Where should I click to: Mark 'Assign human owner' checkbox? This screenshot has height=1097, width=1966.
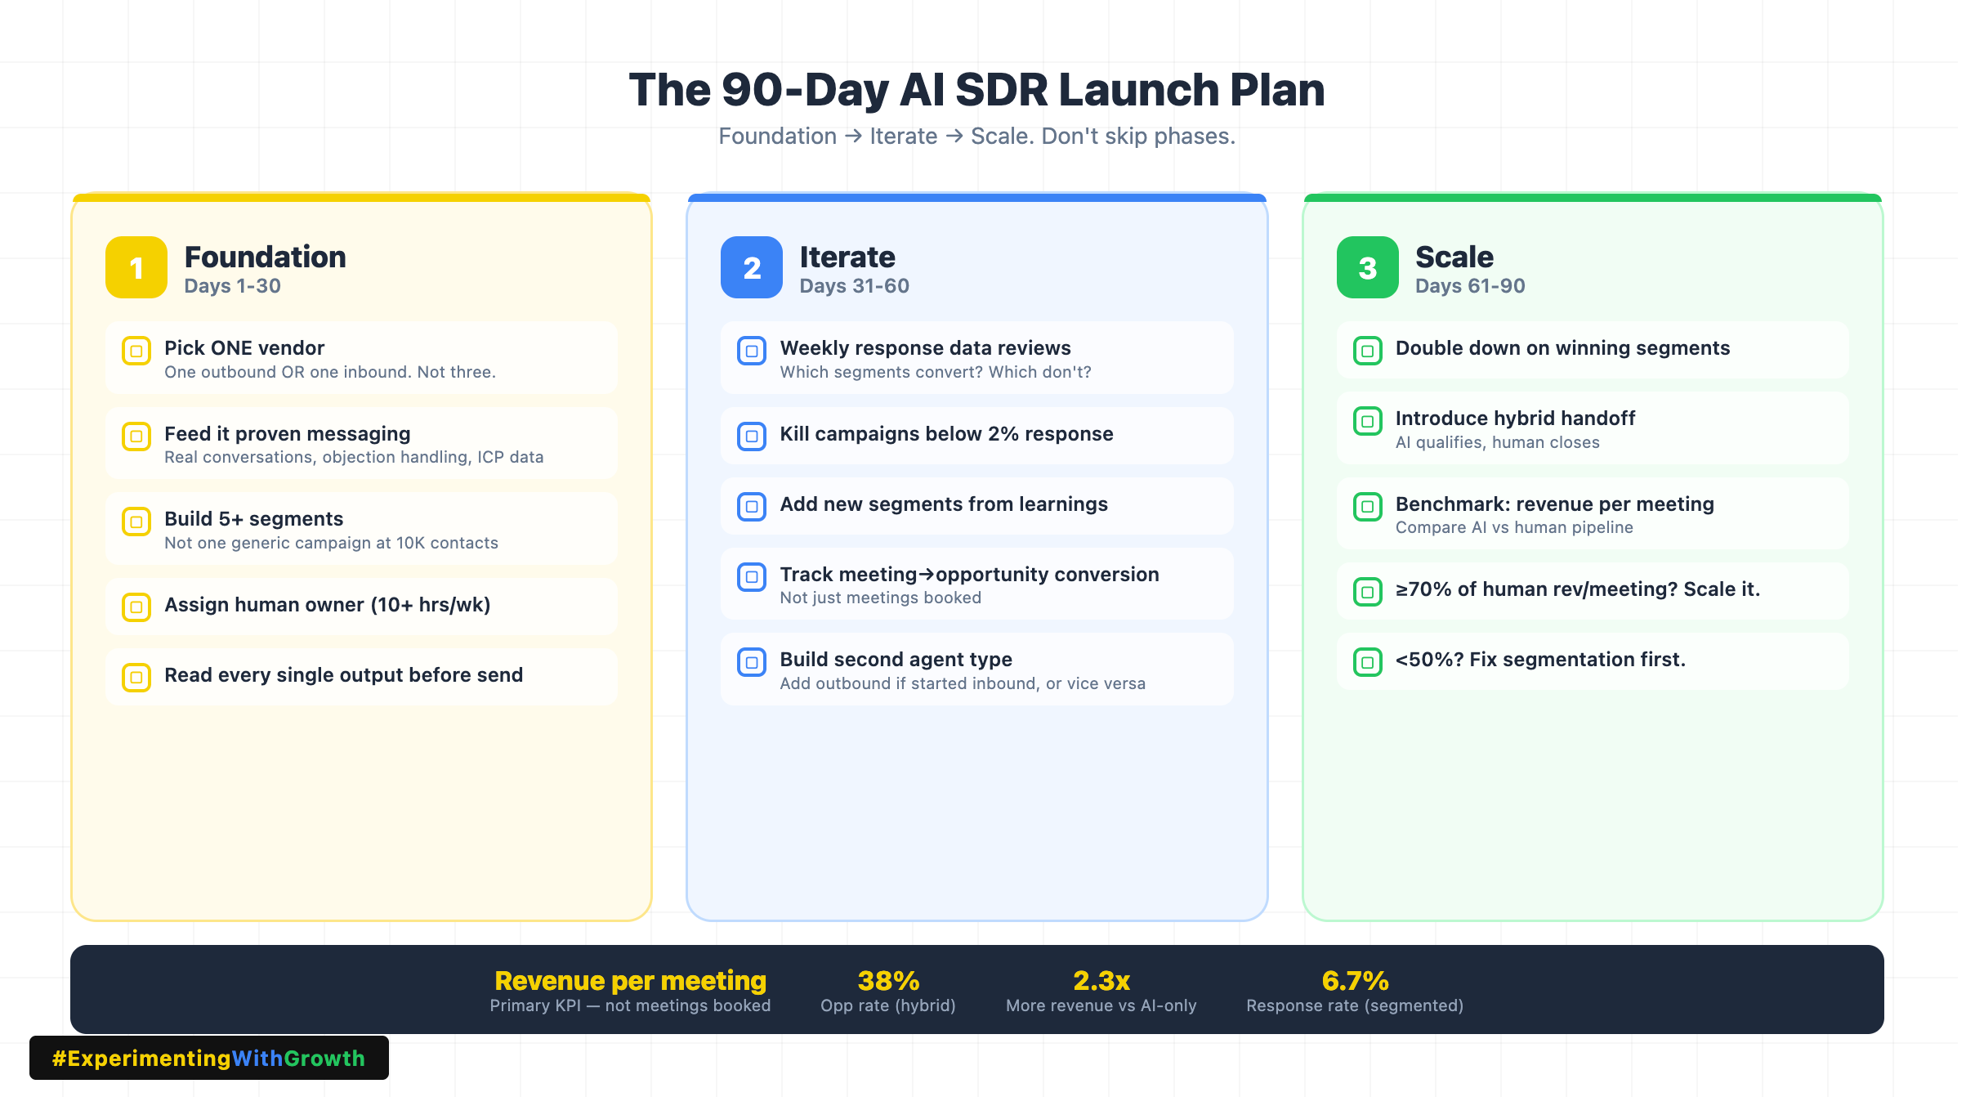pos(136,607)
